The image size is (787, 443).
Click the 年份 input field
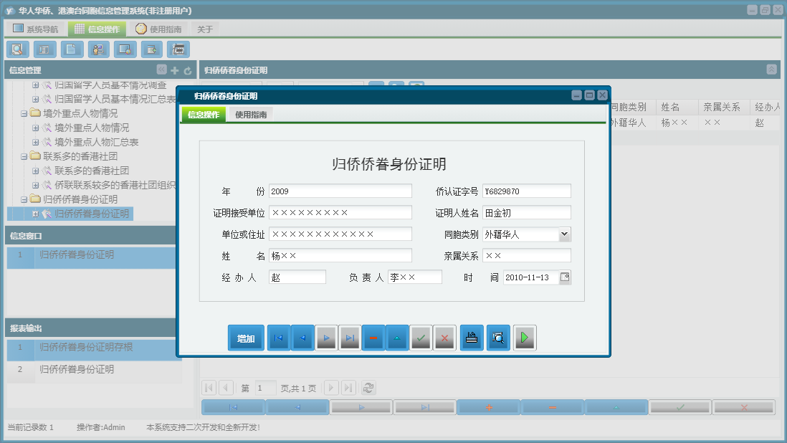[x=340, y=191]
